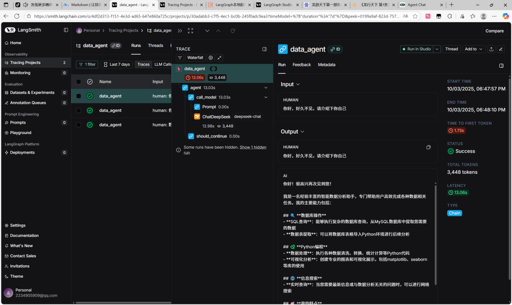Switch to Feedback tab

point(302,65)
